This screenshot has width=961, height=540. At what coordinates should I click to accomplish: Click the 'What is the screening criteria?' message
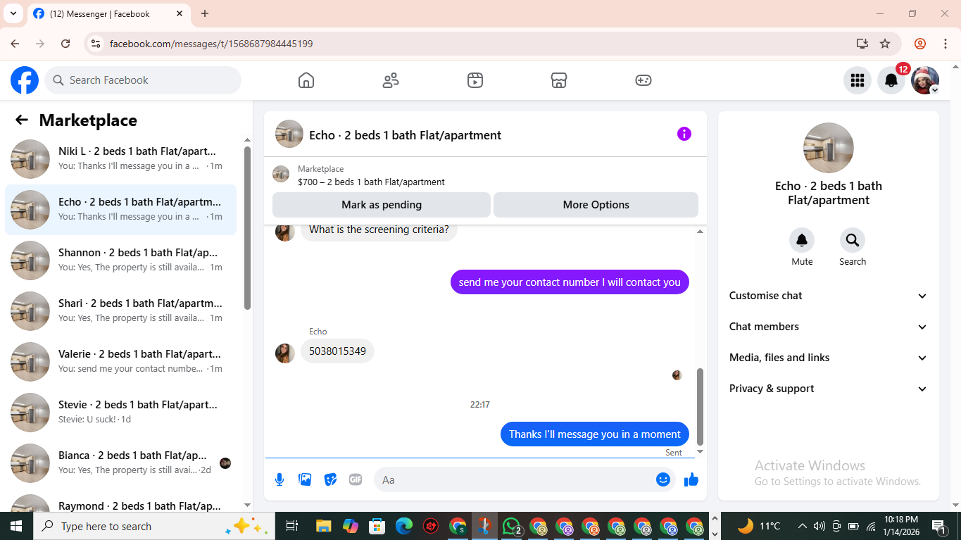(x=379, y=230)
